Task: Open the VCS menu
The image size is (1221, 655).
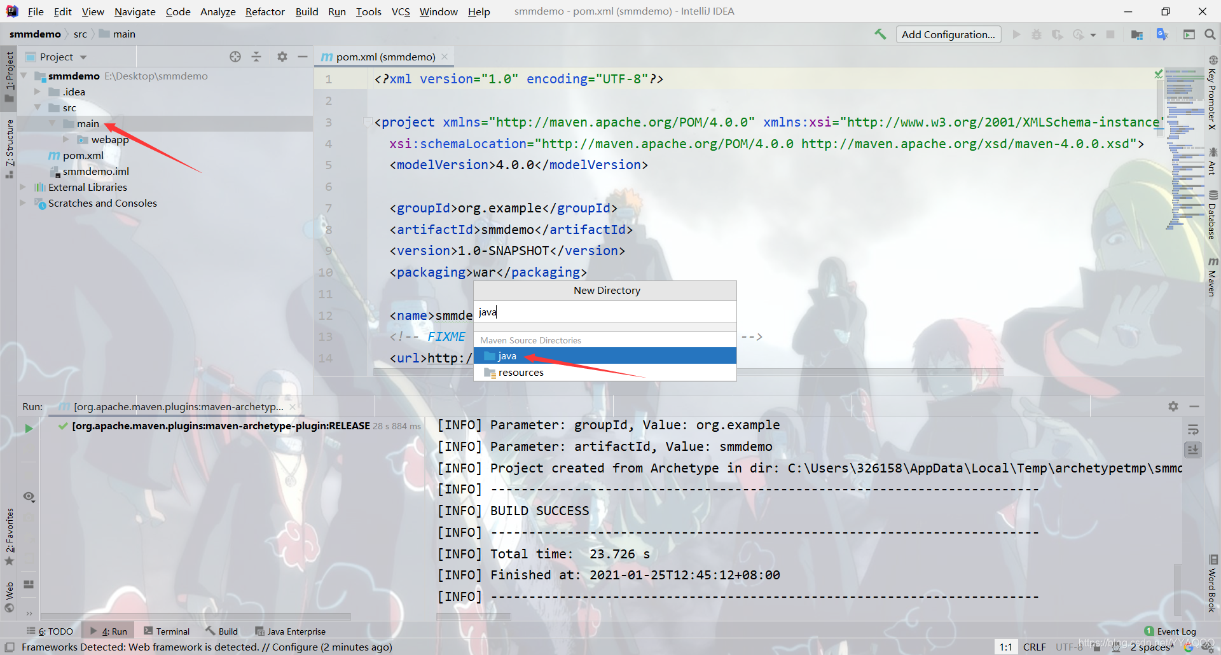Action: pyautogui.click(x=401, y=11)
